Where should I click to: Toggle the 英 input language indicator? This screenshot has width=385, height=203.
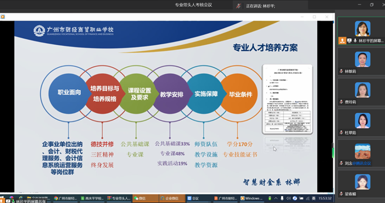click(x=314, y=199)
